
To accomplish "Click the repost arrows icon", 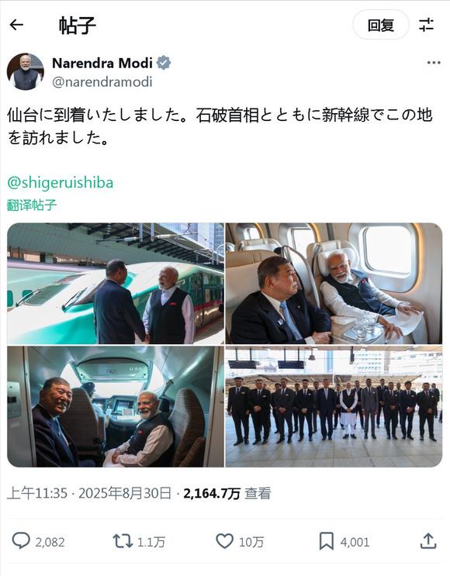I will 123,541.
